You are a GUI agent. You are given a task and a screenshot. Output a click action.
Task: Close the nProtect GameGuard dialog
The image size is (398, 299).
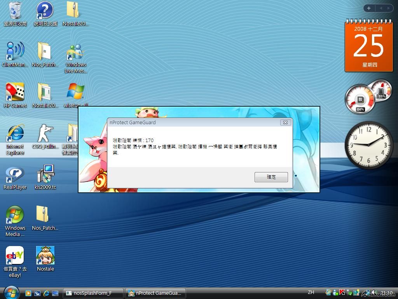pyautogui.click(x=285, y=123)
